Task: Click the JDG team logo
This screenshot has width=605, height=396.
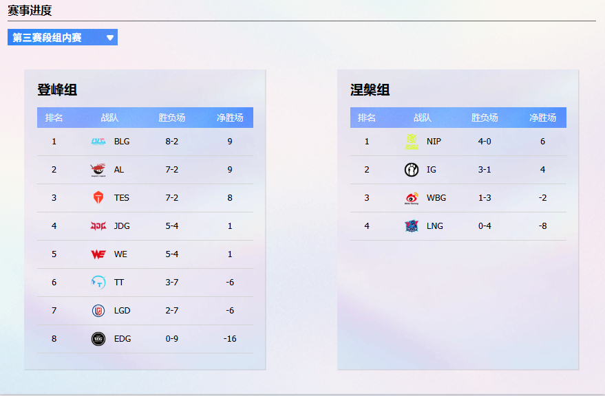Action: tap(98, 226)
